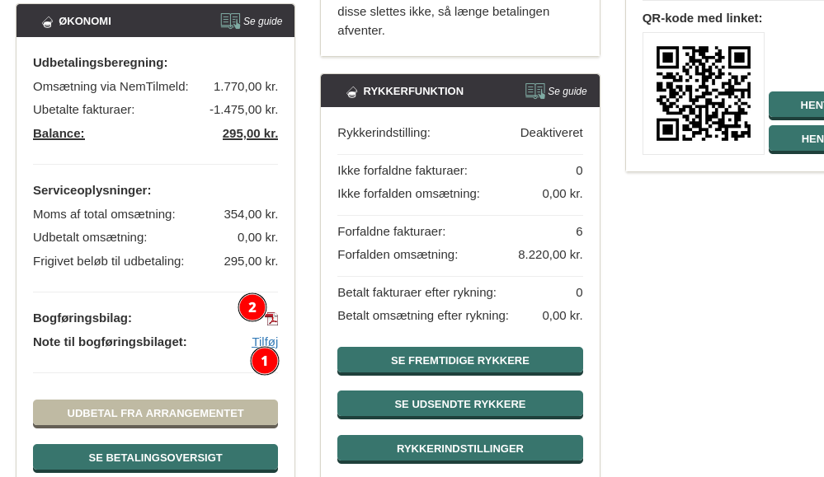824x477 pixels.
Task: Click the guide book icon in Rykkerfunktion header
Action: click(534, 91)
